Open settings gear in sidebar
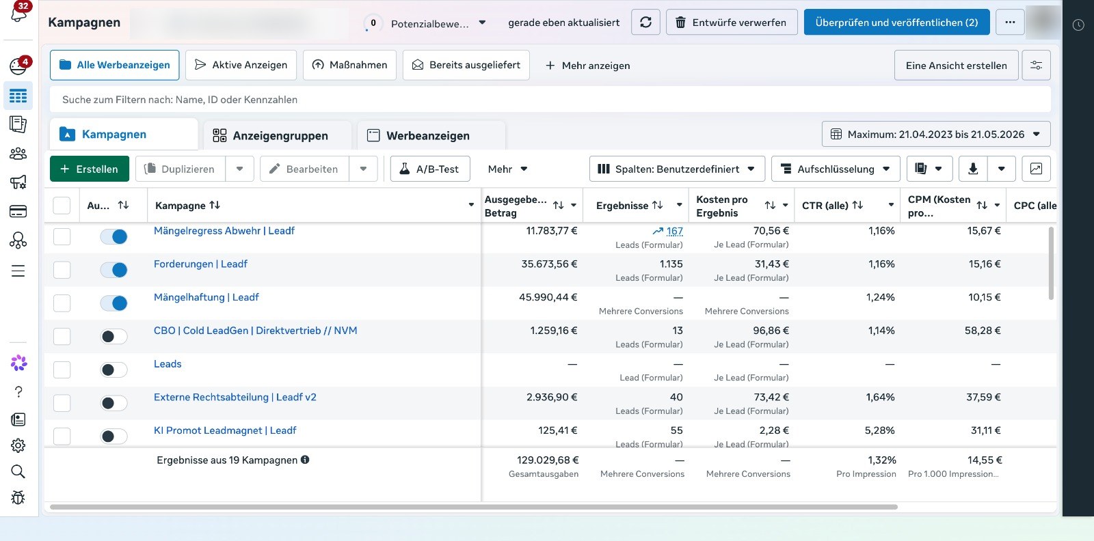 pyautogui.click(x=18, y=445)
